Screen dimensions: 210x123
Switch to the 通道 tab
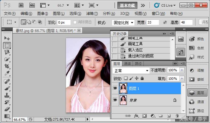(x=127, y=64)
